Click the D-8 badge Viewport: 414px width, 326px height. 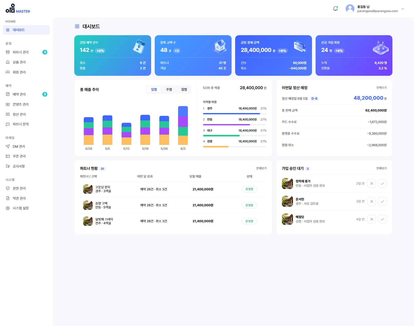point(314,99)
